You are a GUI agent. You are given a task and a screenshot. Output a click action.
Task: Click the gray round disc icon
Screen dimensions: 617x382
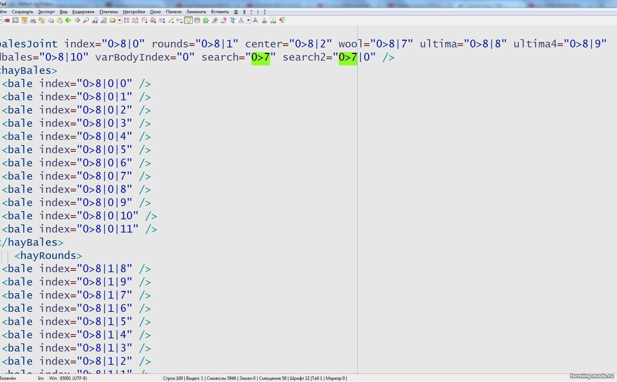pyautogui.click(x=197, y=20)
